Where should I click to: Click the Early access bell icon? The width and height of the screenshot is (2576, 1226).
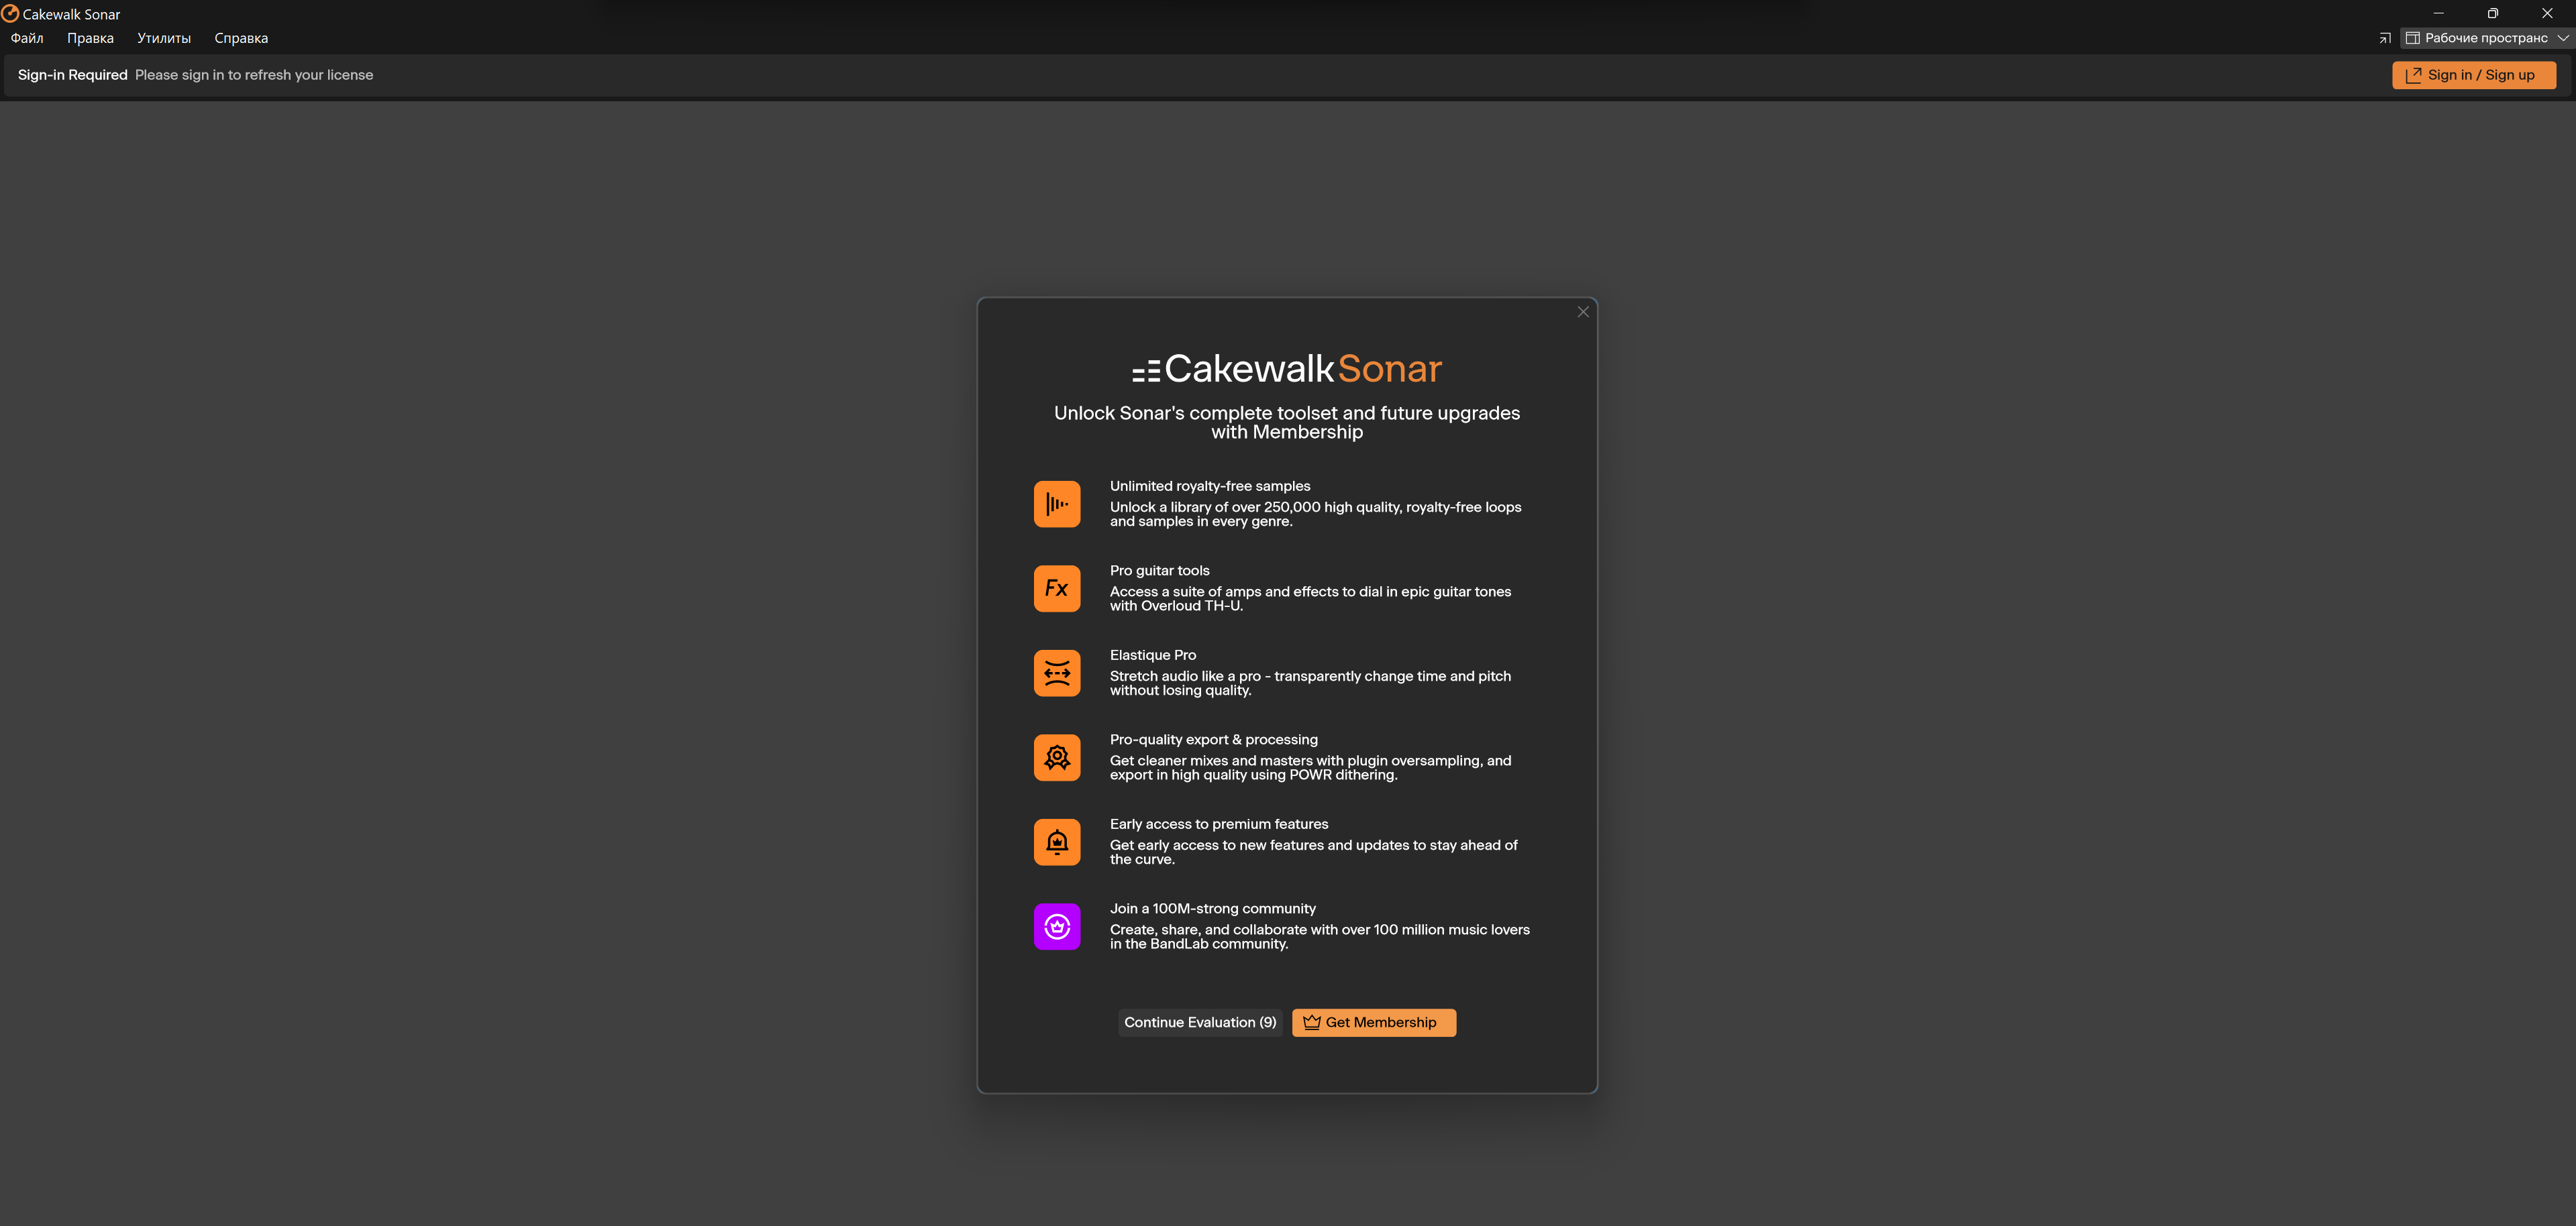pos(1056,842)
